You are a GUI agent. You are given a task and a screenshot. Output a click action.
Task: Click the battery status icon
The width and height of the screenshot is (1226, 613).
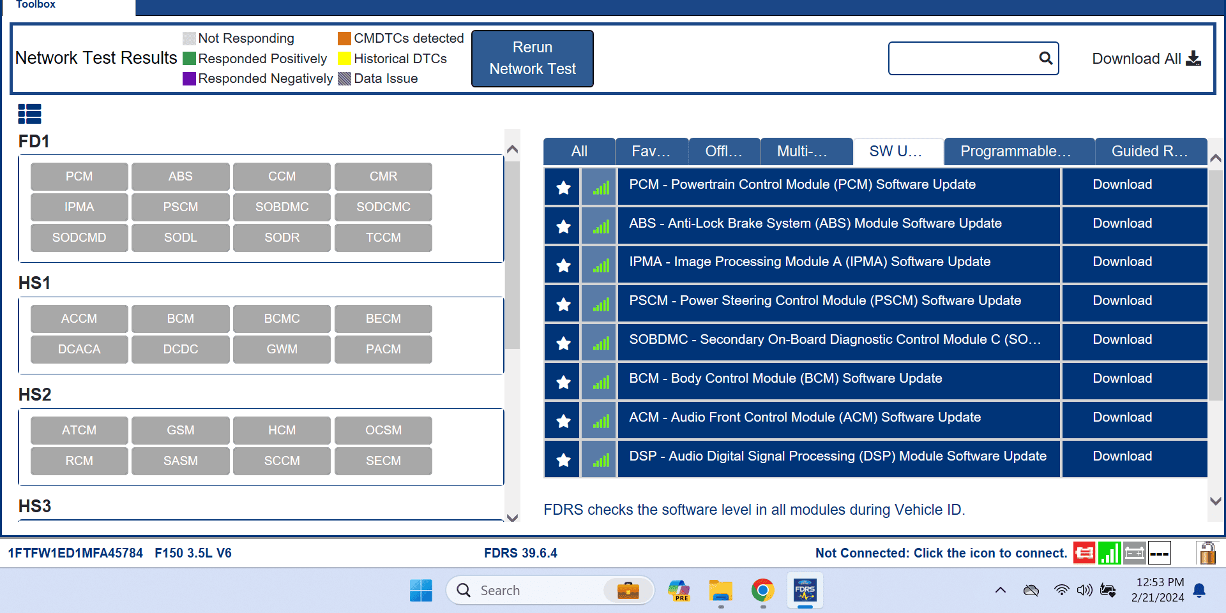[x=1135, y=552]
